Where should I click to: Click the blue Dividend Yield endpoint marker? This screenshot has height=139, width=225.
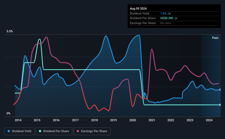point(220,90)
